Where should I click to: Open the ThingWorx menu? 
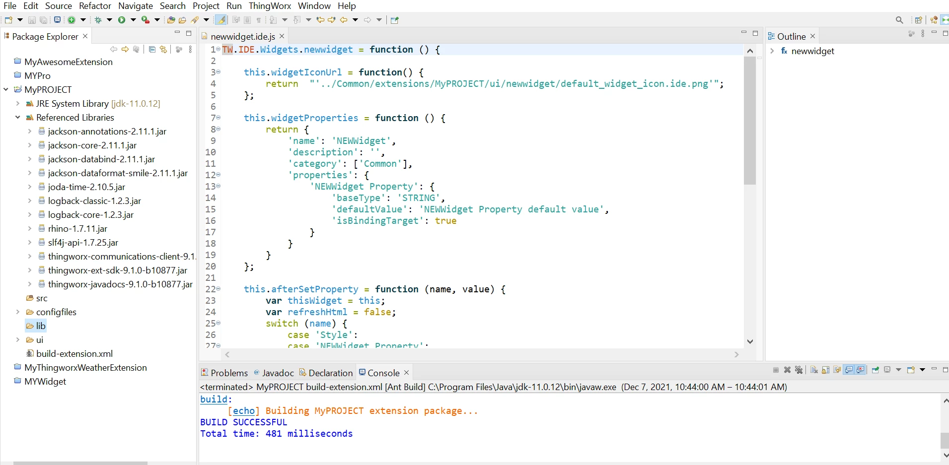[270, 6]
